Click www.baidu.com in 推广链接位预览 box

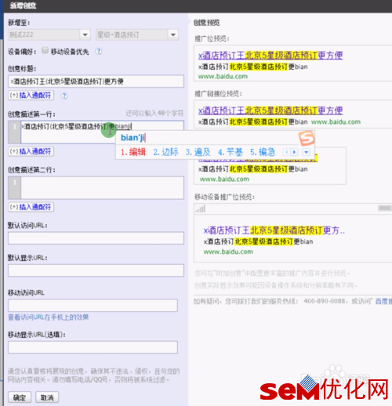click(336, 122)
